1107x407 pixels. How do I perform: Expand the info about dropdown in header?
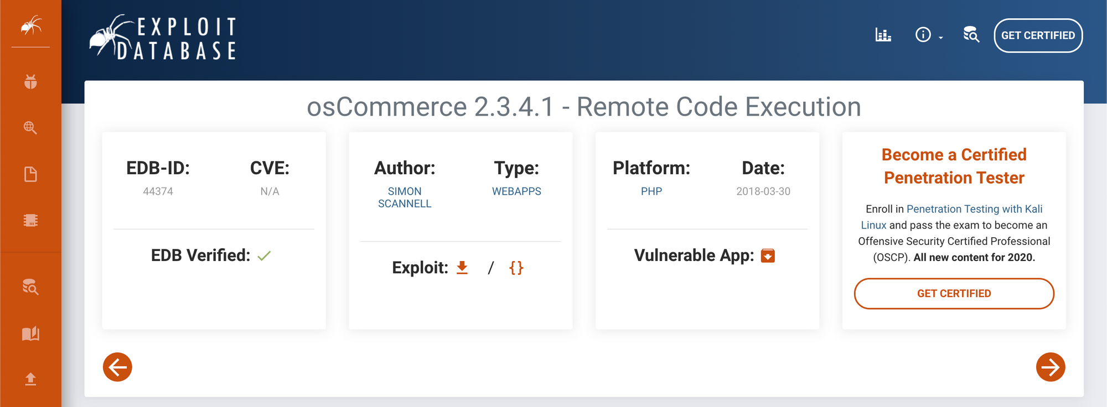pyautogui.click(x=928, y=35)
